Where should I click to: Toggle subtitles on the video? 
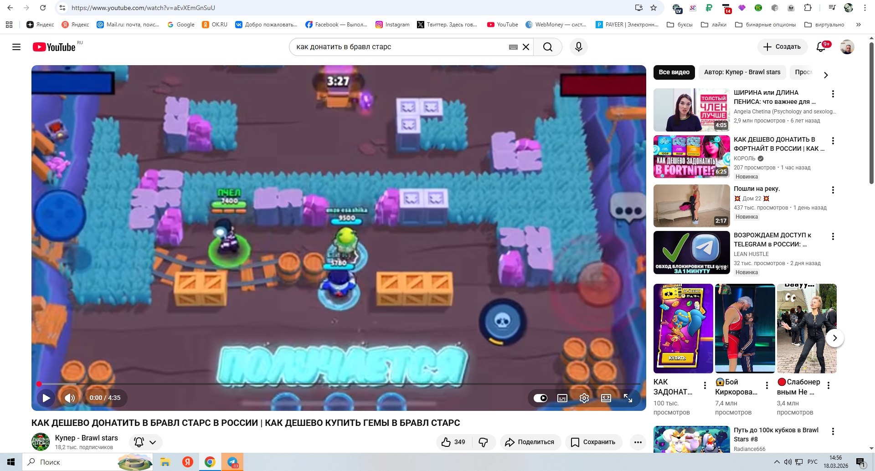(x=562, y=398)
